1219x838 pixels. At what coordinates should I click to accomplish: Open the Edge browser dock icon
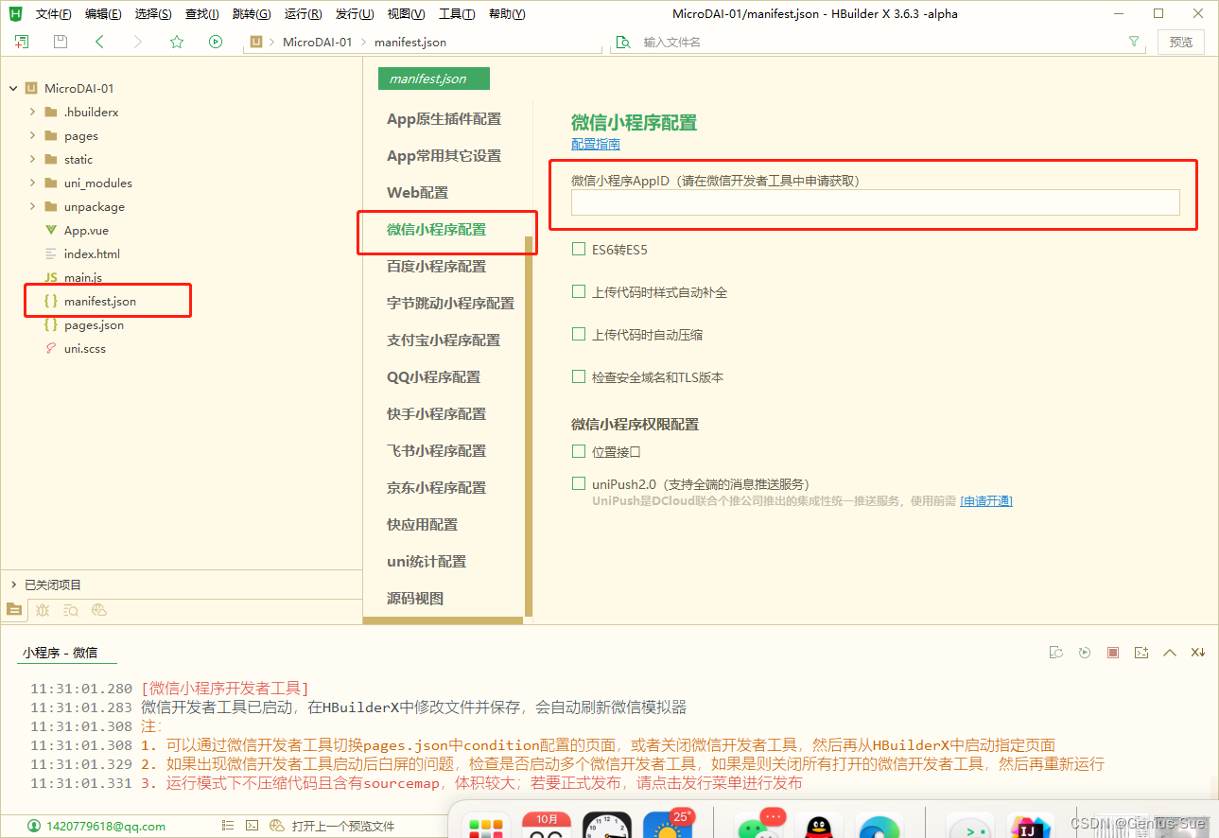pyautogui.click(x=879, y=828)
